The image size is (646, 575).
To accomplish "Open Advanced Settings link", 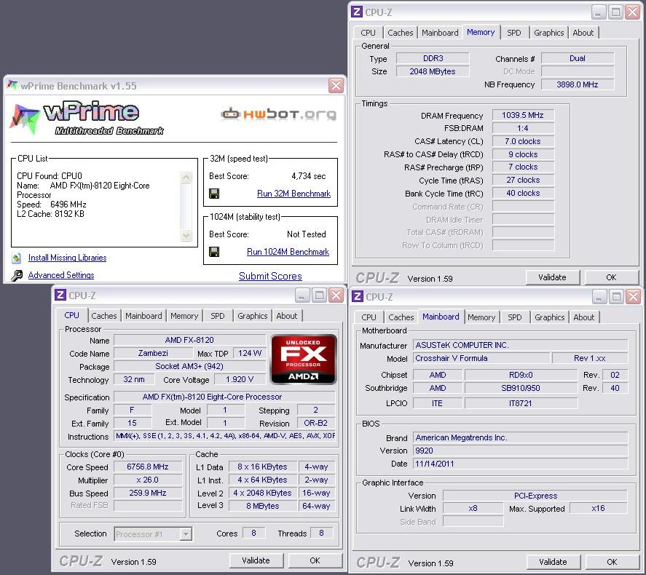I will (61, 275).
